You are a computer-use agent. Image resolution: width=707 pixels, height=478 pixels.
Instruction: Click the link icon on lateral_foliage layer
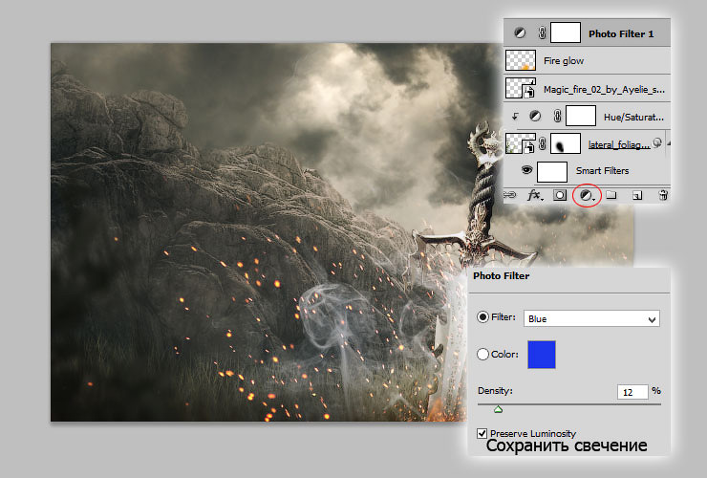[x=542, y=143]
